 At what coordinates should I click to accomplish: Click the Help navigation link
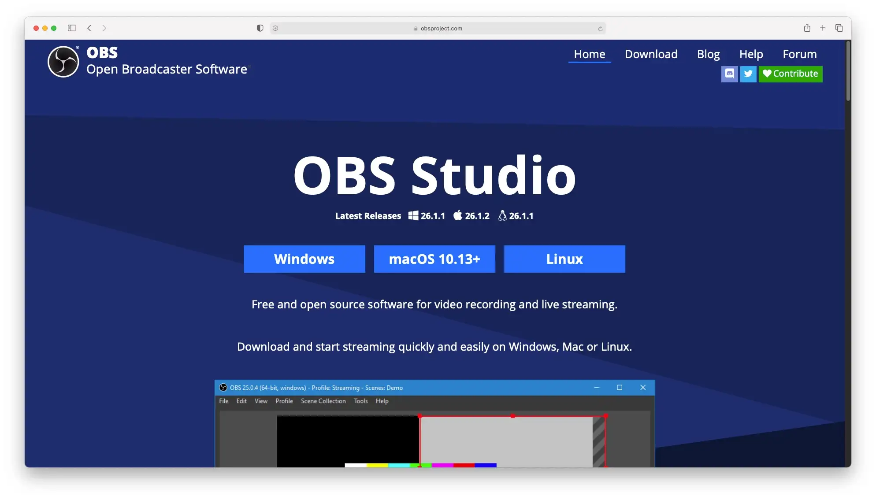point(751,54)
